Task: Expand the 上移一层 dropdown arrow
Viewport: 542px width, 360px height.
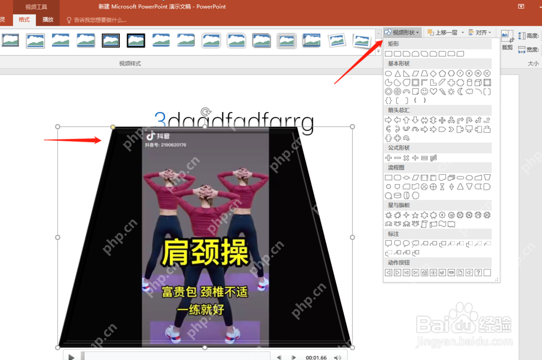Action: [463, 32]
